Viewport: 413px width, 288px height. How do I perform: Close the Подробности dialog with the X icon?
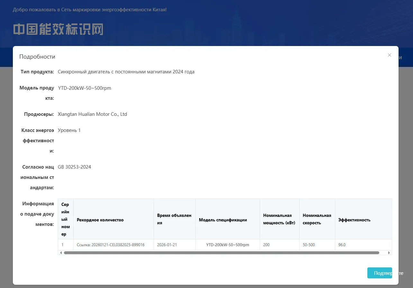tap(389, 55)
